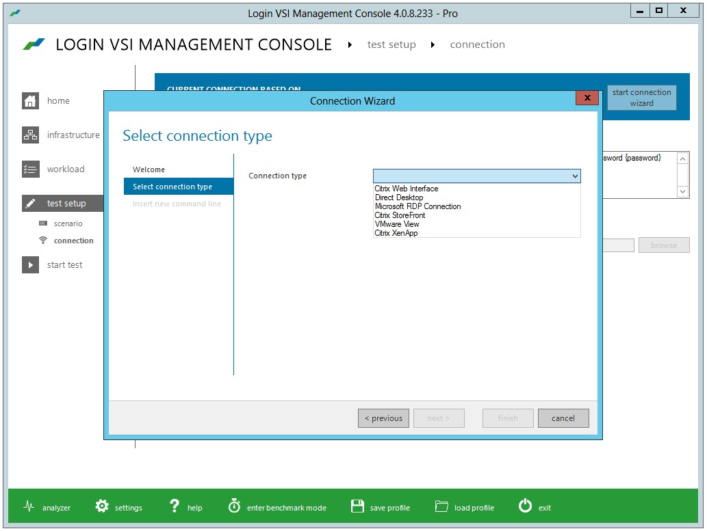This screenshot has width=707, height=531.
Task: Click the analyzer pulse icon
Action: (x=29, y=506)
